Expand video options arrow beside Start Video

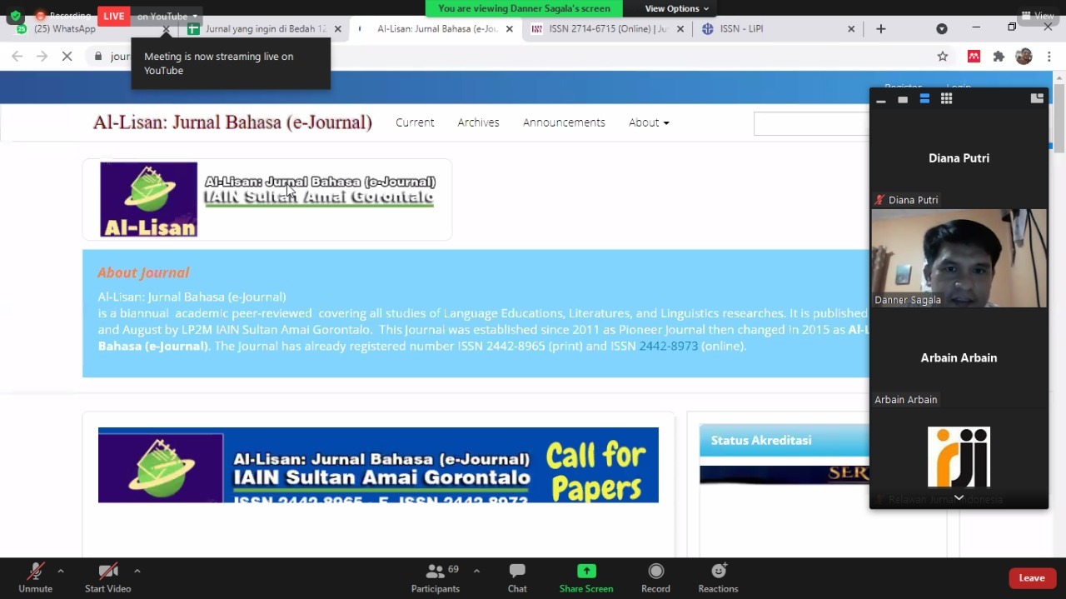tap(137, 572)
